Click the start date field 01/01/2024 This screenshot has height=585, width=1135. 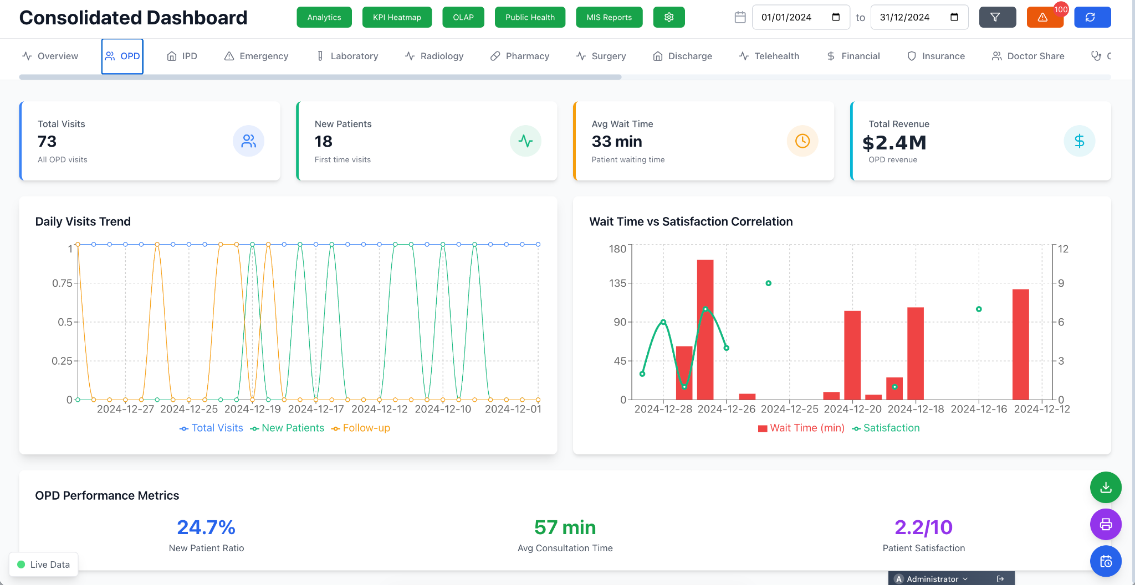(x=801, y=17)
